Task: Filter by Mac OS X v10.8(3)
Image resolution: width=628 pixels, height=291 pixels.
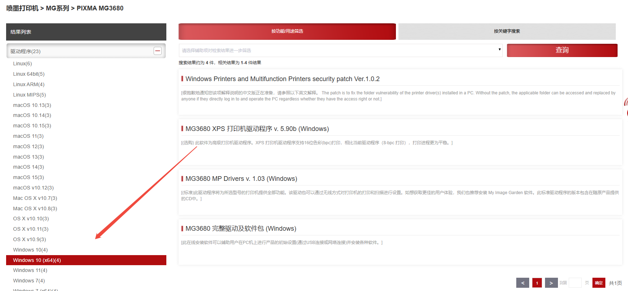Action: pos(35,208)
